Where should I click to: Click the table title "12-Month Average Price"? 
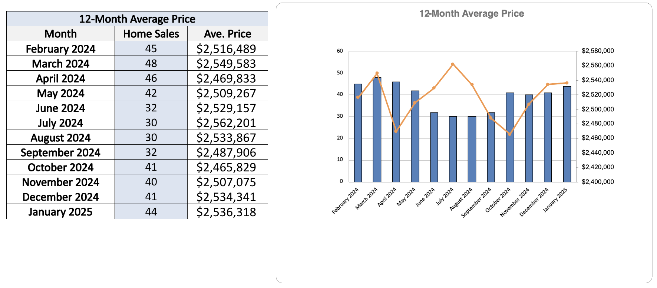point(137,19)
